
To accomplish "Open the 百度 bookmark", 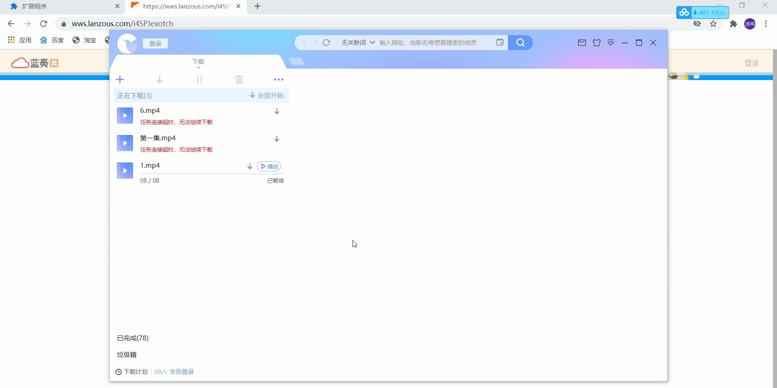I will 52,40.
